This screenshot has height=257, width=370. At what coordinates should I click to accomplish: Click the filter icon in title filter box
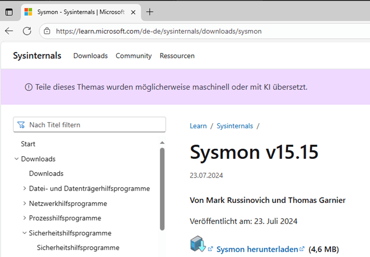22,125
